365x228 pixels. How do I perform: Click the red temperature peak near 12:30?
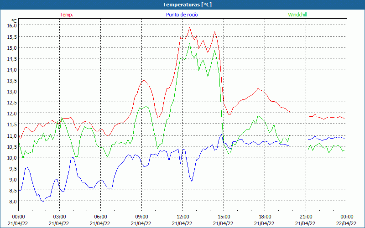pyautogui.click(x=189, y=27)
